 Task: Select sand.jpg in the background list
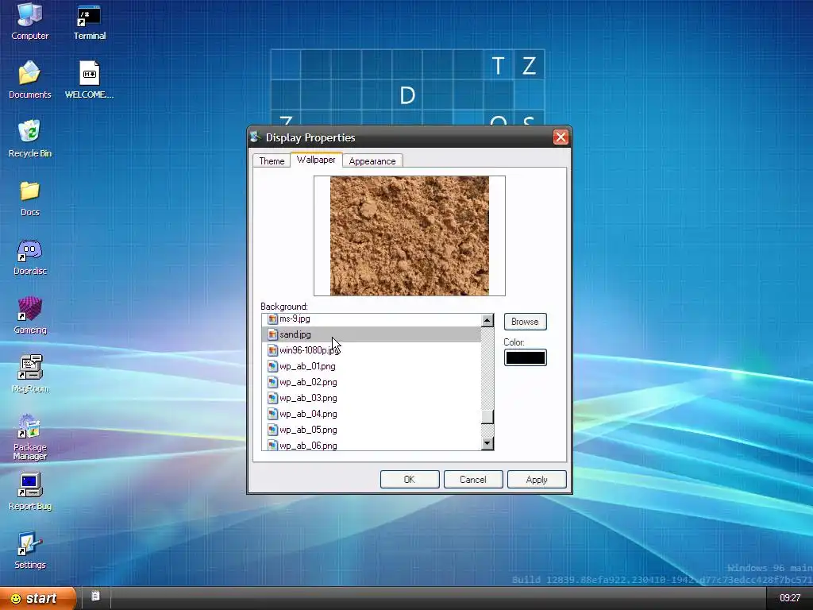[x=372, y=334]
